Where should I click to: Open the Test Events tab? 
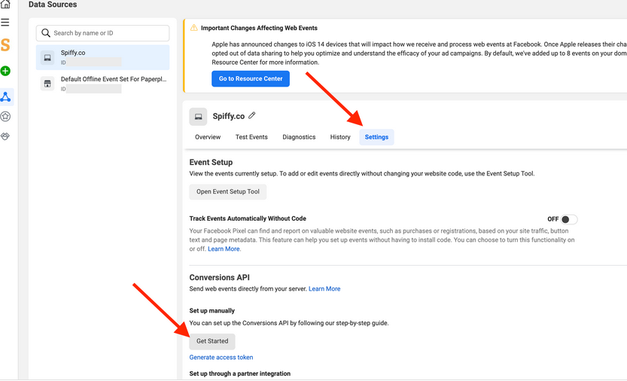click(x=251, y=137)
